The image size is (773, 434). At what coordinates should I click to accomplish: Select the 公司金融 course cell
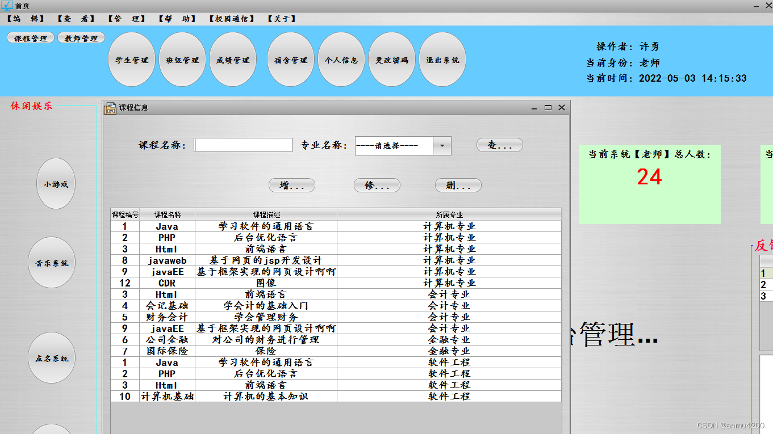tap(167, 340)
